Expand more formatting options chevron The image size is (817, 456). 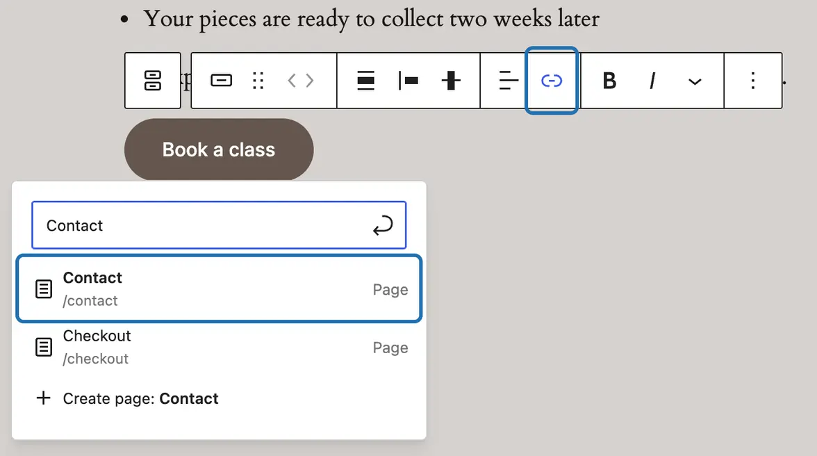click(x=695, y=81)
